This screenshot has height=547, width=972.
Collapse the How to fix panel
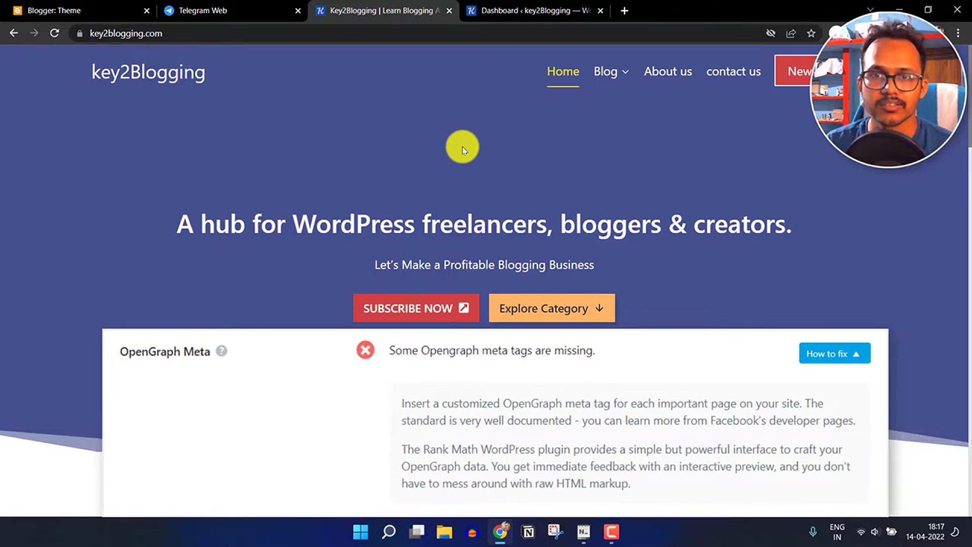click(834, 354)
